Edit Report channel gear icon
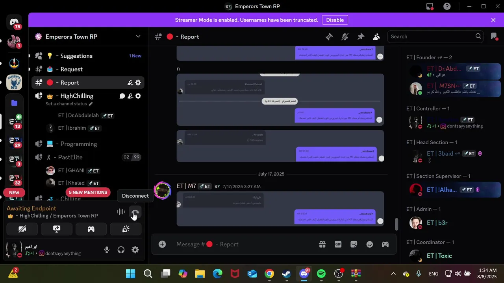504x283 pixels. tap(138, 83)
